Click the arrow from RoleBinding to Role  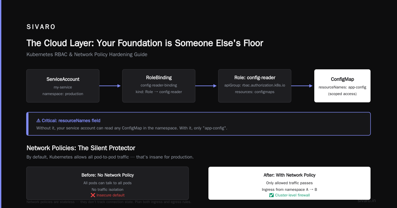tap(206, 86)
